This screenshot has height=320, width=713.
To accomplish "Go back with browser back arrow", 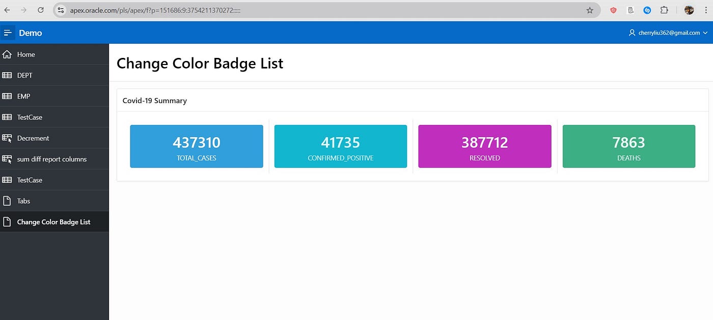I will (7, 10).
